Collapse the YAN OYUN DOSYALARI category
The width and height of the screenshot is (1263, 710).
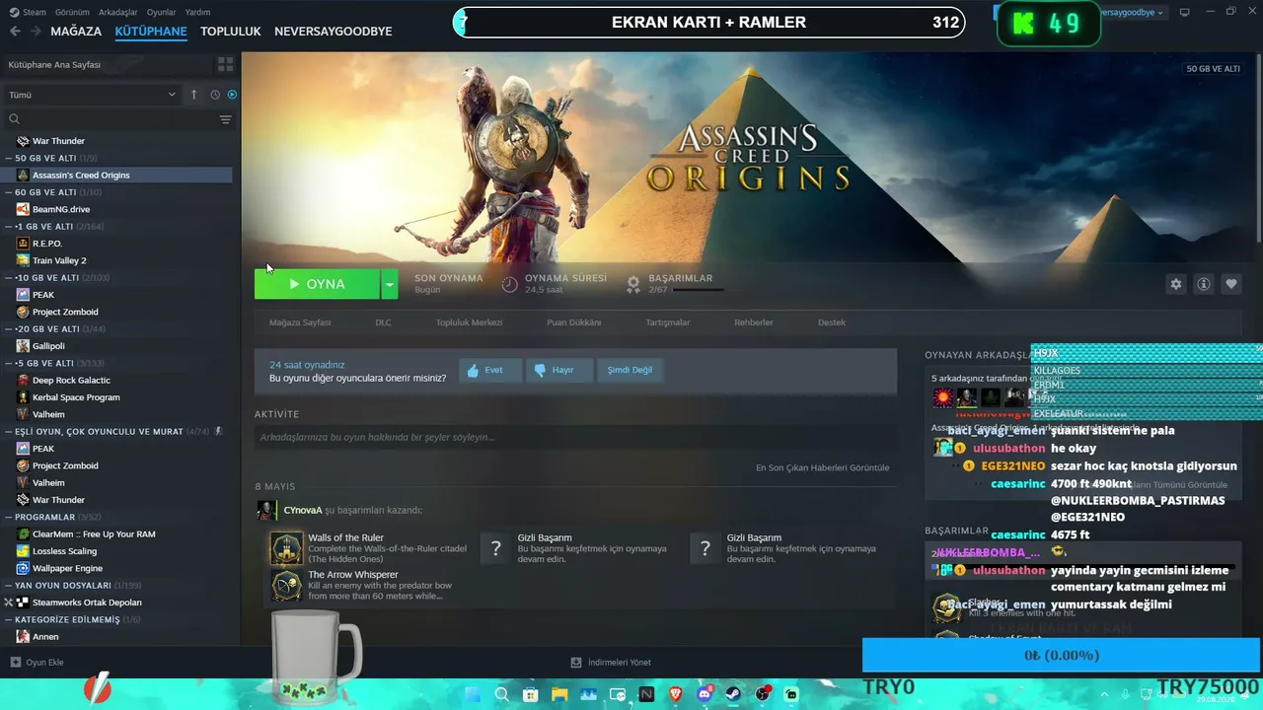click(9, 586)
